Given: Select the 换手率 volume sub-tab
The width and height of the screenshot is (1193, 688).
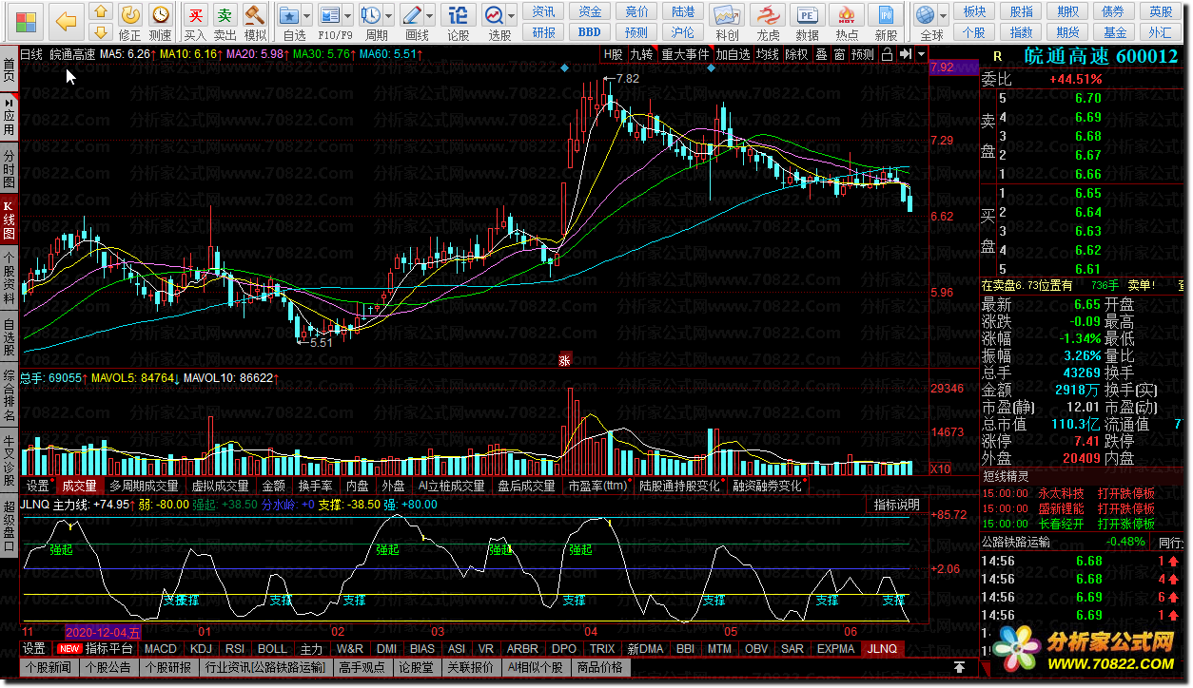Looking at the screenshot, I should [315, 486].
